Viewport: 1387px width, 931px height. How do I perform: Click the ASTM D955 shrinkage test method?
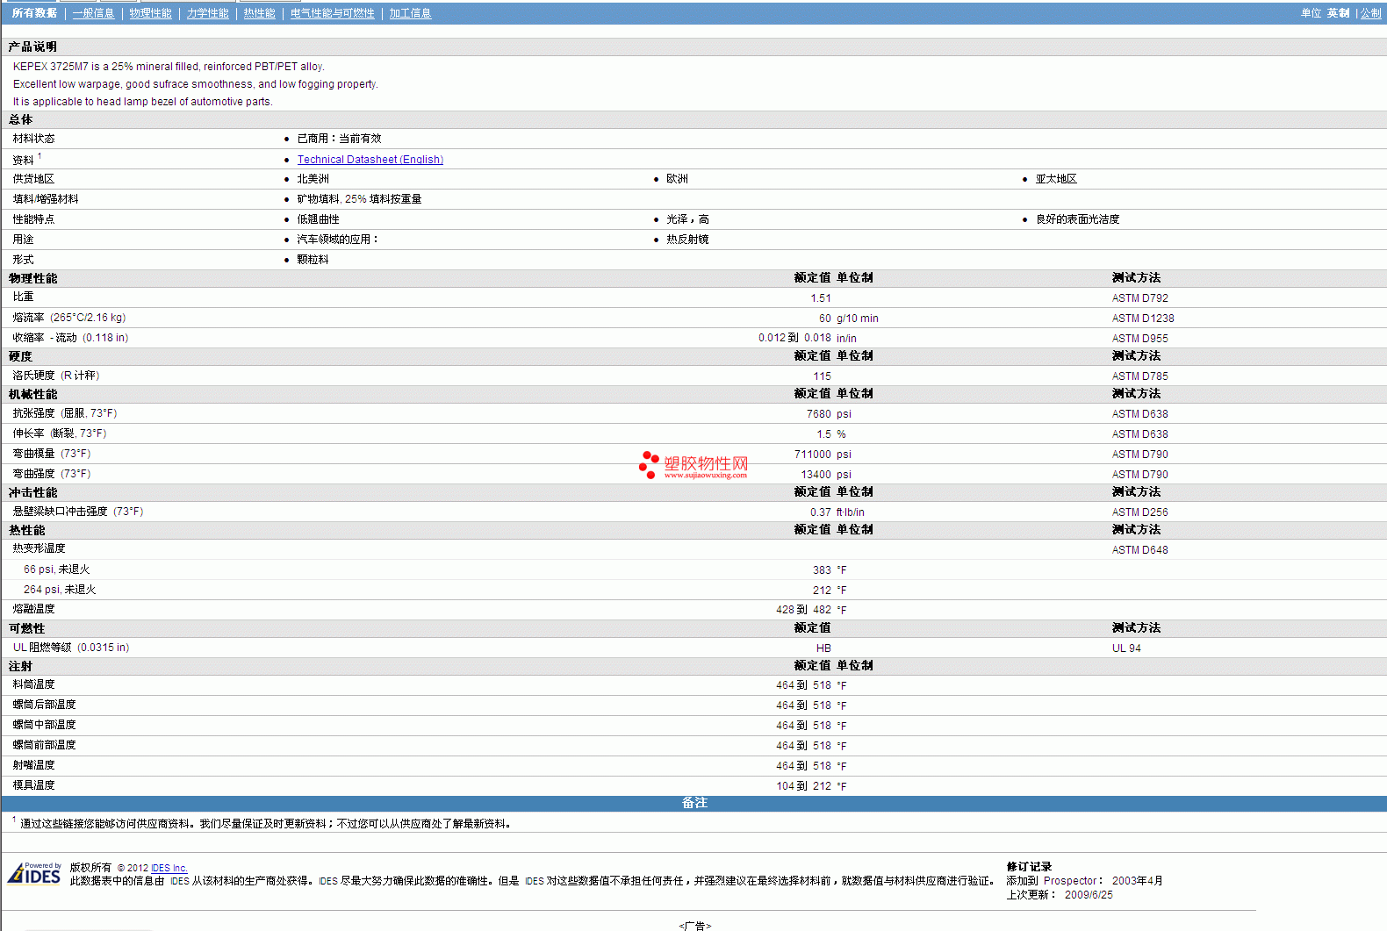(x=1139, y=339)
